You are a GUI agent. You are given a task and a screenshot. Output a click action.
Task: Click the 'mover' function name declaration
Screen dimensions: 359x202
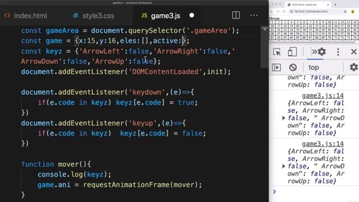tap(68, 164)
